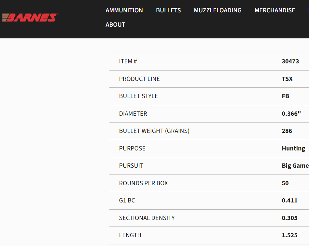309x246 pixels.
Task: Click the Bullet Style row label
Action: pyautogui.click(x=138, y=96)
